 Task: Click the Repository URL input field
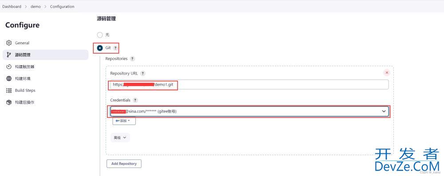click(250, 85)
